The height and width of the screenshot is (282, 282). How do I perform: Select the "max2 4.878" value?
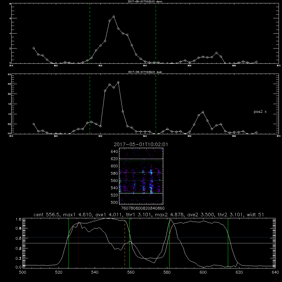(170, 215)
